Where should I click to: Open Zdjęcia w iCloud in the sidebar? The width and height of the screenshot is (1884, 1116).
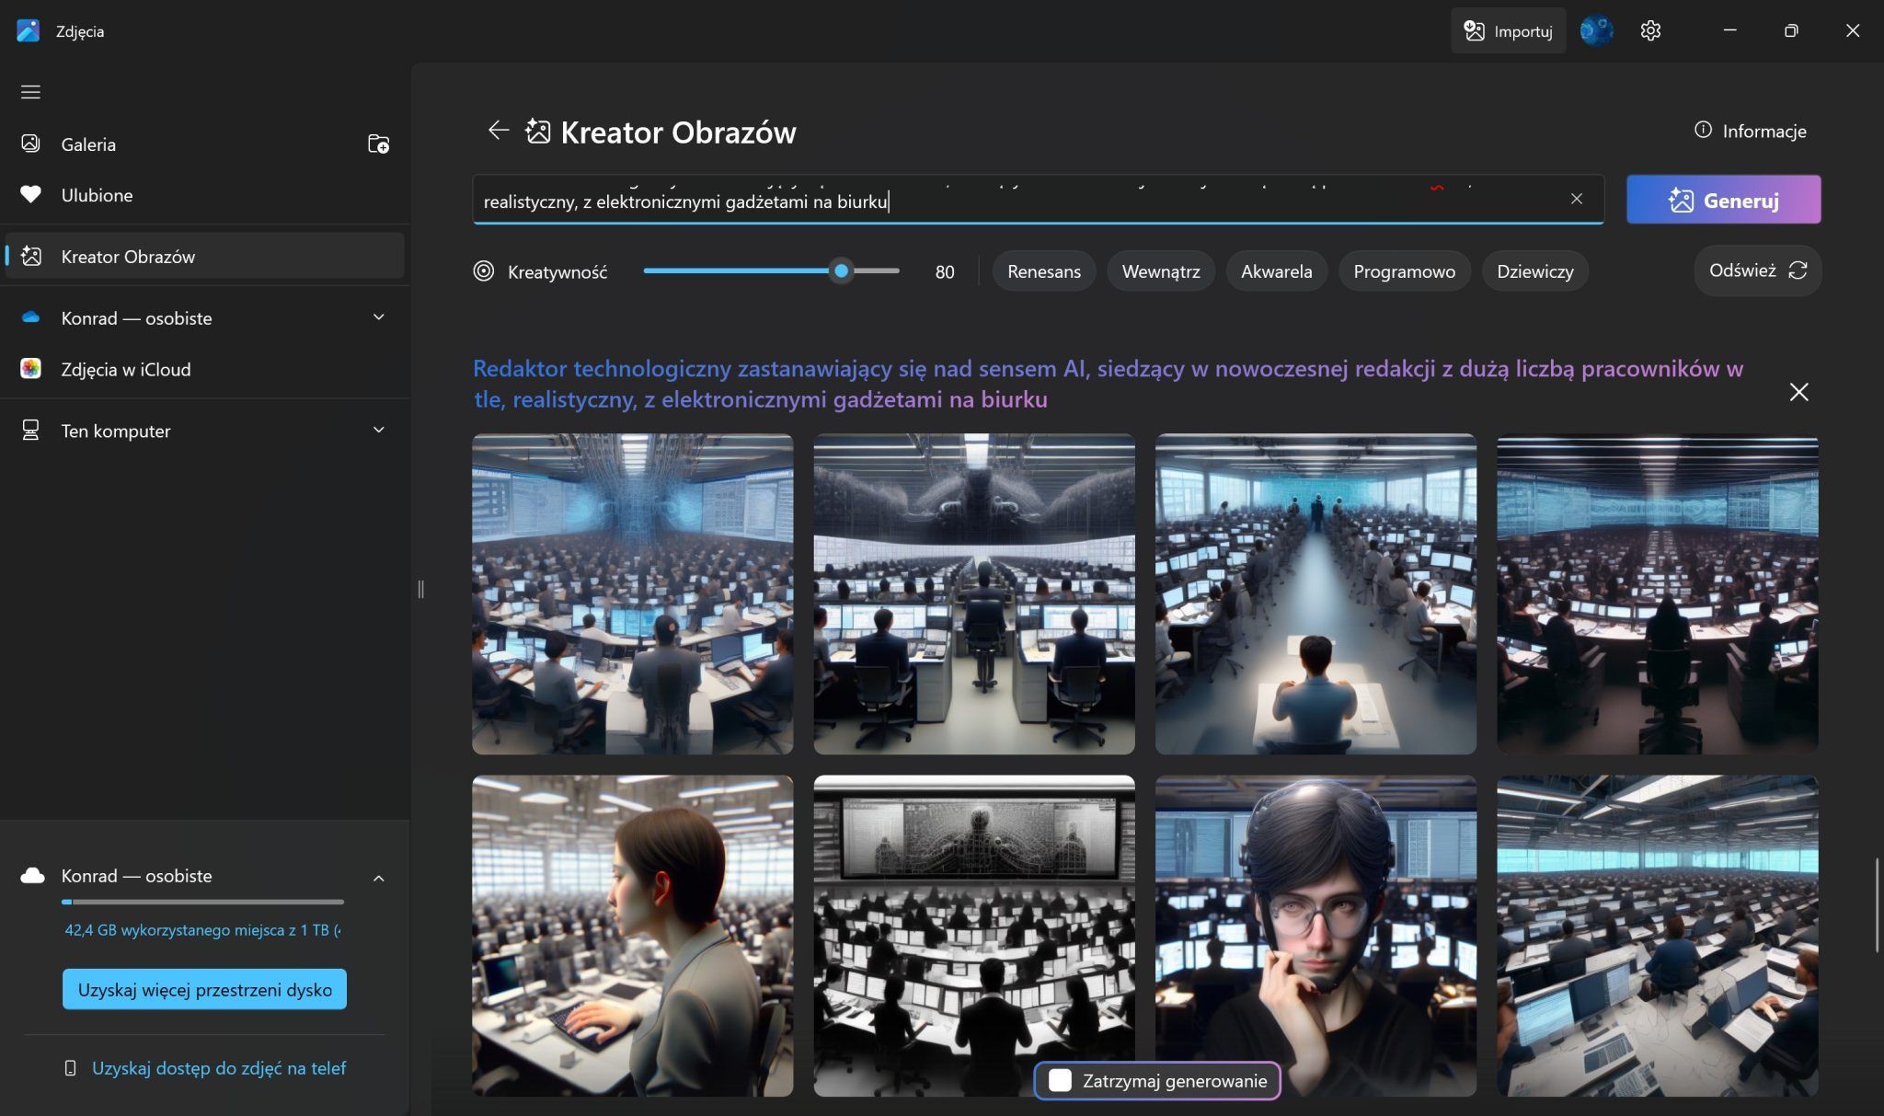pos(126,369)
